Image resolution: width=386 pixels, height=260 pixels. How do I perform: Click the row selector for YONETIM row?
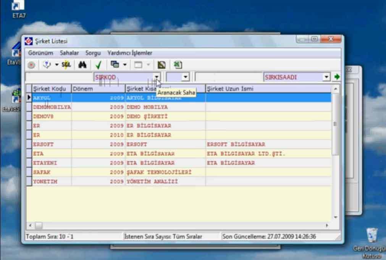point(29,182)
